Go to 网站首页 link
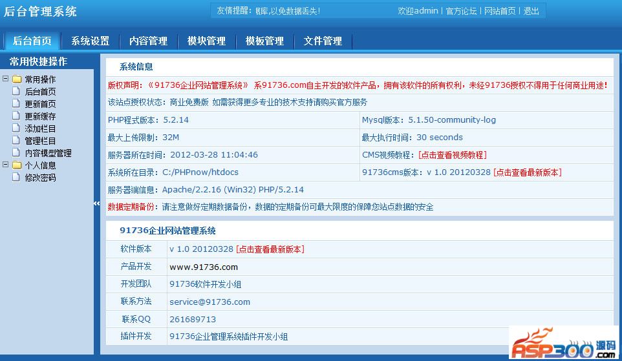Image resolution: width=622 pixels, height=361 pixels. 500,11
